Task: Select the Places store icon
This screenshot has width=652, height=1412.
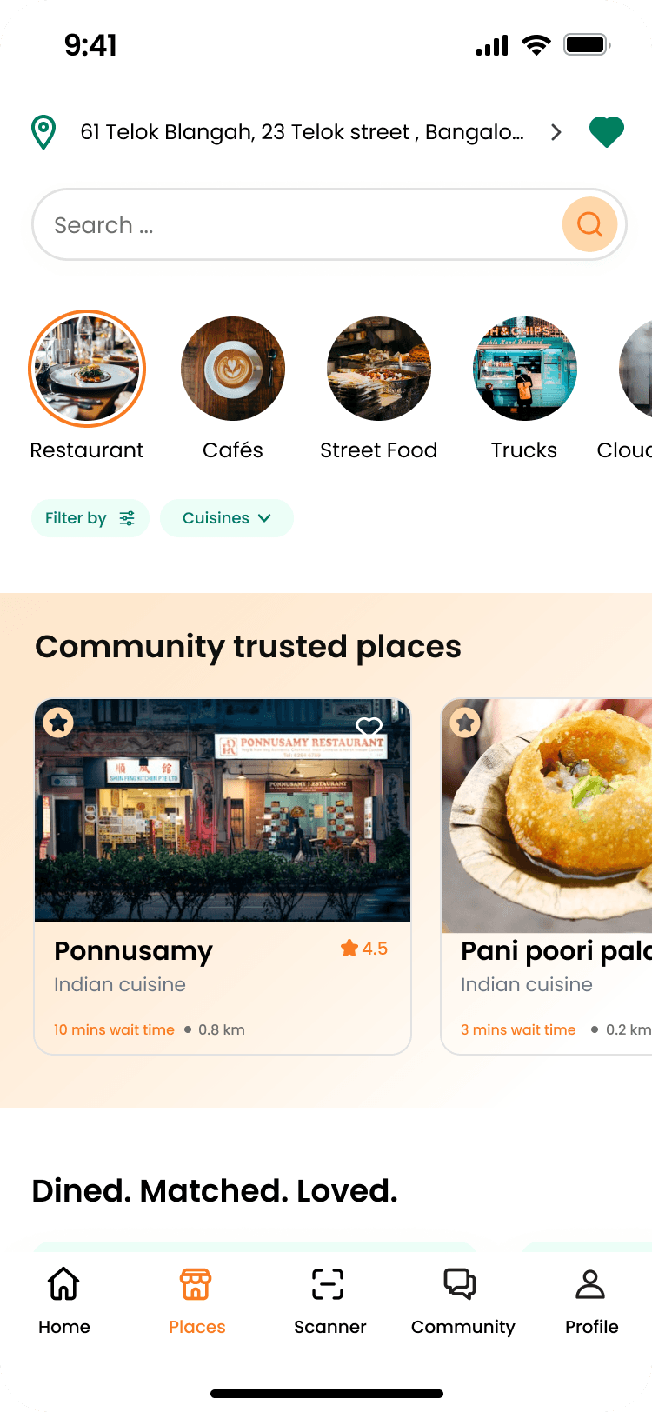Action: (x=196, y=1284)
